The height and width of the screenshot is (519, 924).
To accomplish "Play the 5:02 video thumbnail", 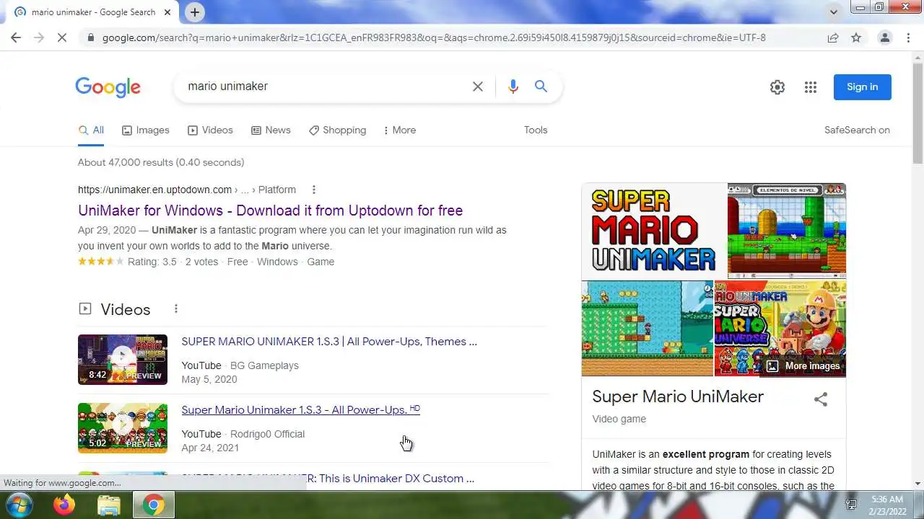I will tap(123, 428).
